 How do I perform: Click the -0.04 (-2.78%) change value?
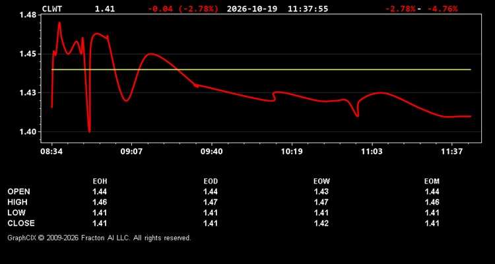point(183,9)
